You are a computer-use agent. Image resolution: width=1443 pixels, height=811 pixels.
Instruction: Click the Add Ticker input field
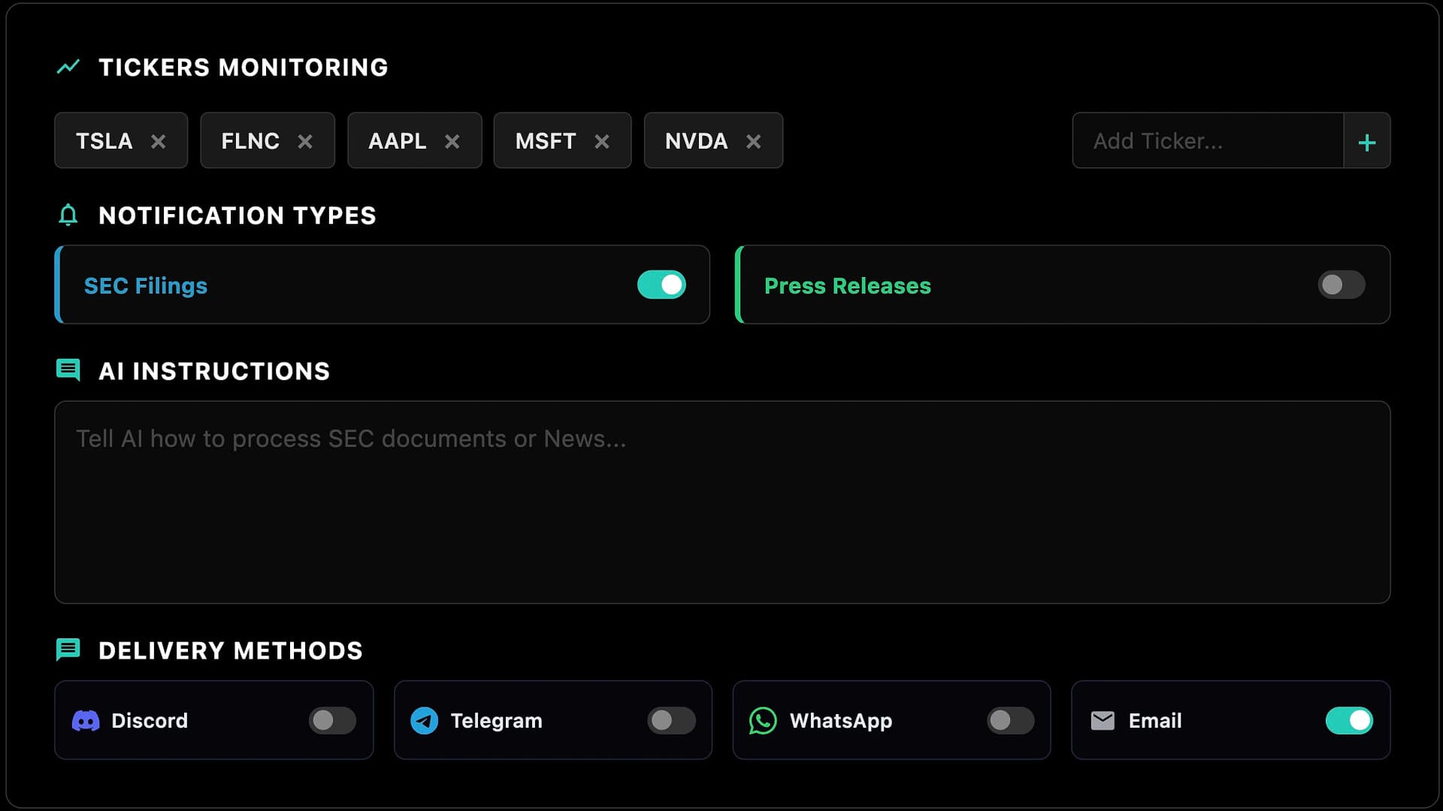1202,140
